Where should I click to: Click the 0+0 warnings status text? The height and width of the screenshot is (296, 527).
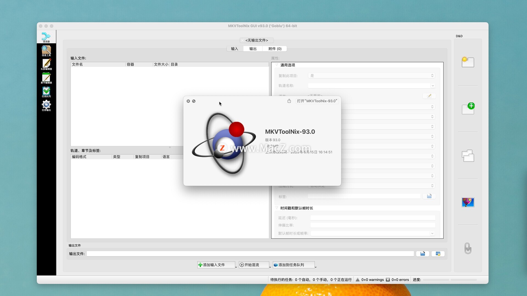click(x=372, y=280)
